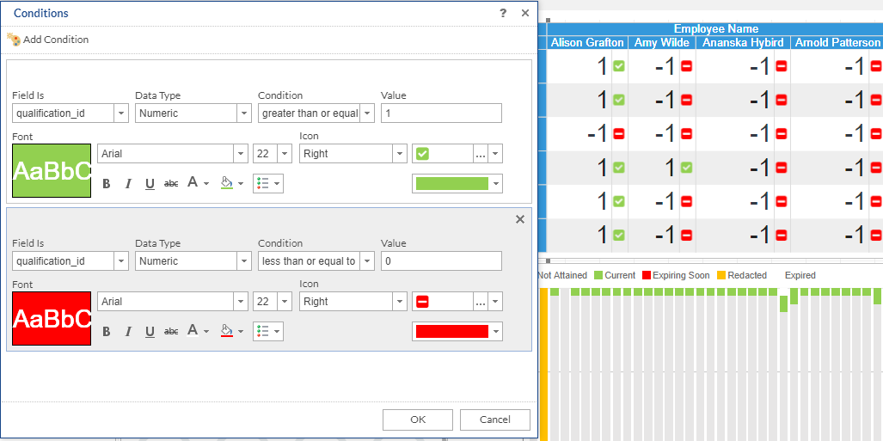Browse icons with ellipsis in first condition

click(481, 154)
